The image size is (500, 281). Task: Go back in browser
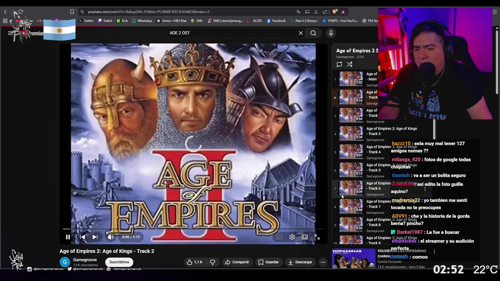[x=5, y=12]
